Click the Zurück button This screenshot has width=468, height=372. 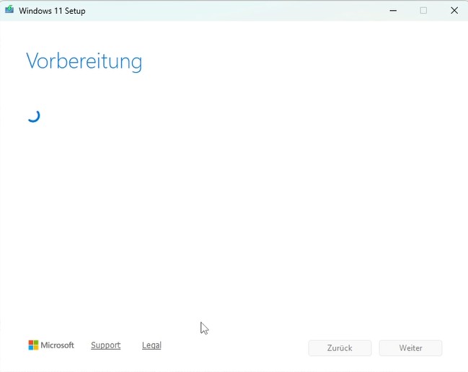click(x=340, y=347)
